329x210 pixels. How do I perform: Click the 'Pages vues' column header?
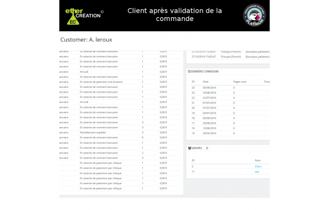[x=239, y=82]
